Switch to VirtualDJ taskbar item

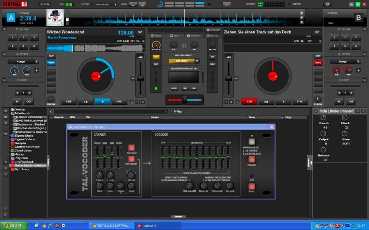157,226
